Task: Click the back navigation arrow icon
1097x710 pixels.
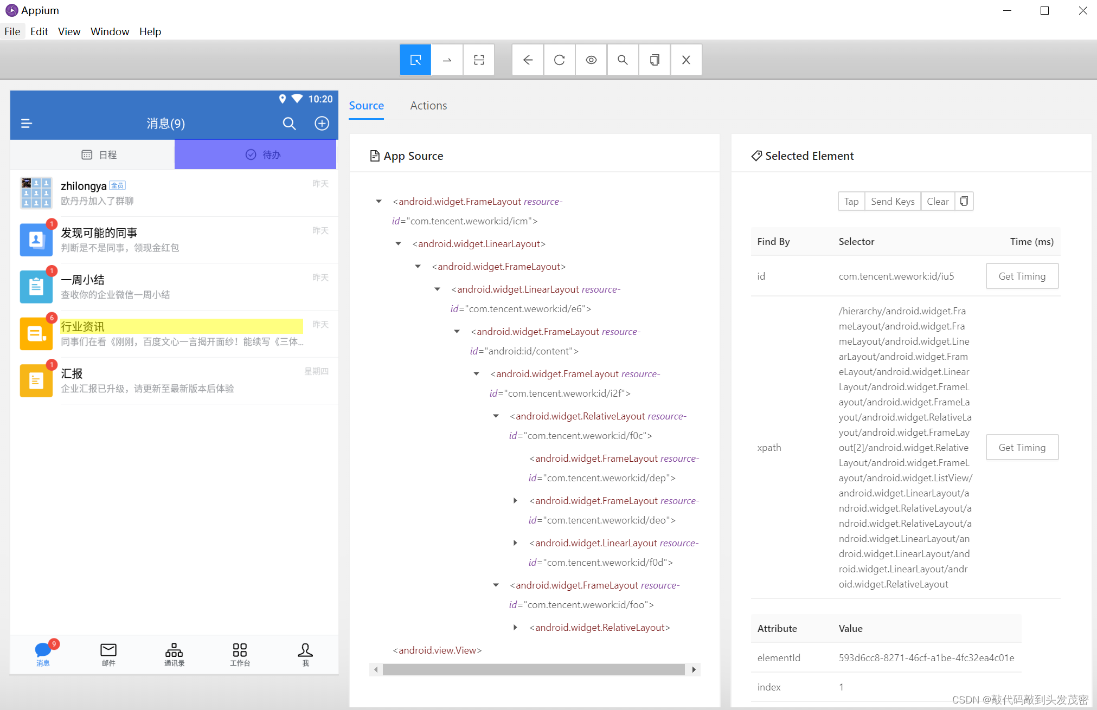Action: click(x=528, y=59)
